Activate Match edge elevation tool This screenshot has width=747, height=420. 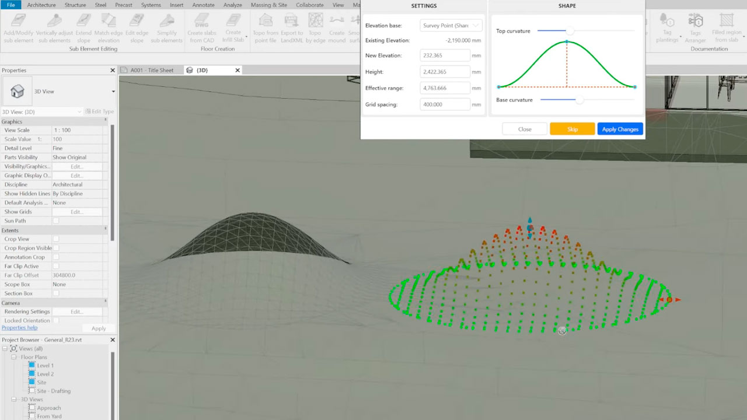click(109, 27)
